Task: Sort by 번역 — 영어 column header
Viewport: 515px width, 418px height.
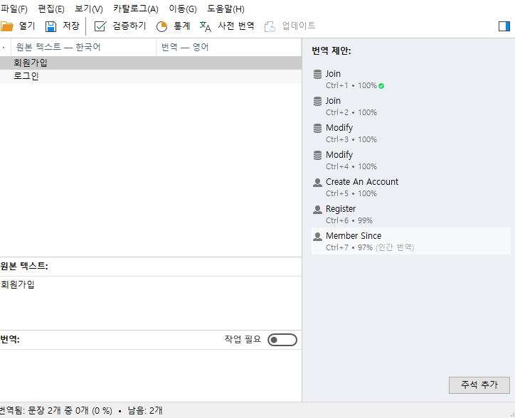Action: click(185, 47)
